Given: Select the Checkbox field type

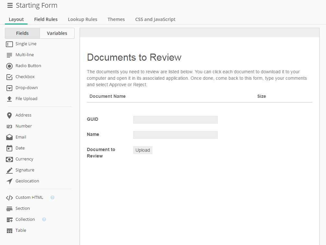Looking at the screenshot, I should (25, 77).
